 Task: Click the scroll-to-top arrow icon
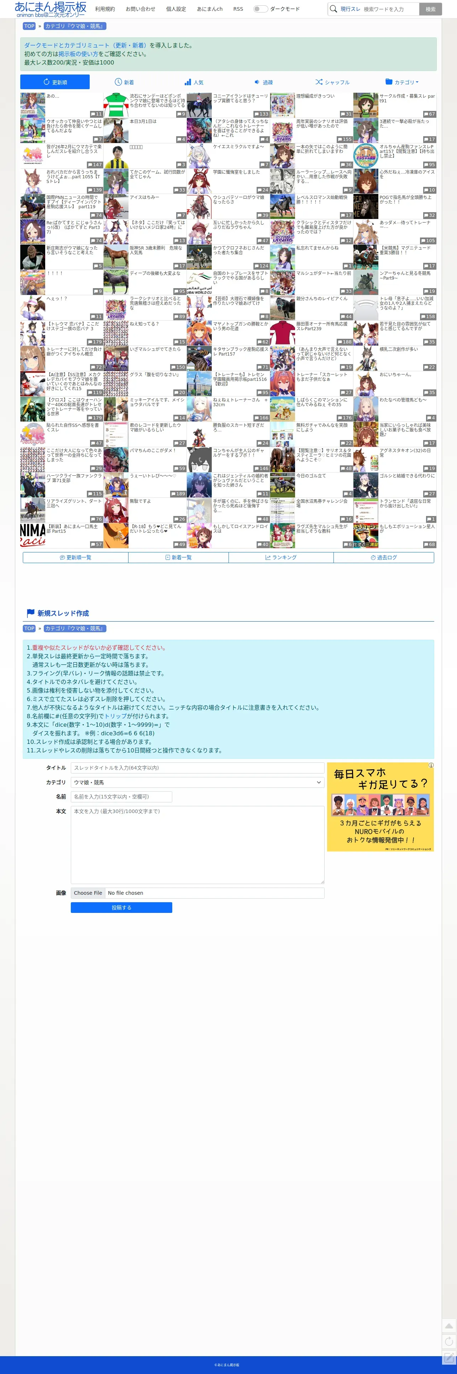(x=448, y=1326)
